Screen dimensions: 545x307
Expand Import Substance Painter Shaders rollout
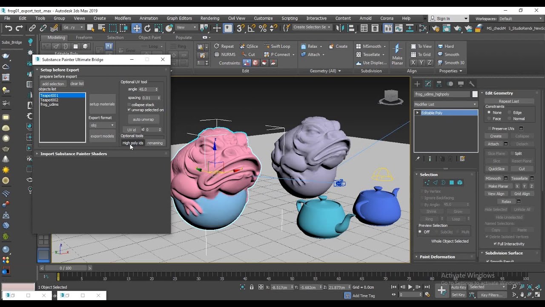pyautogui.click(x=37, y=153)
